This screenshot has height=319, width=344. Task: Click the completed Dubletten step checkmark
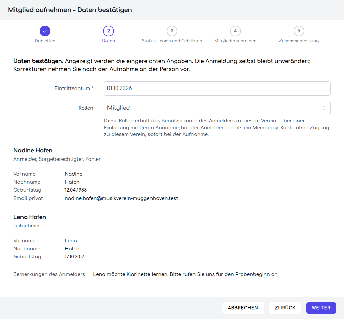tap(45, 31)
